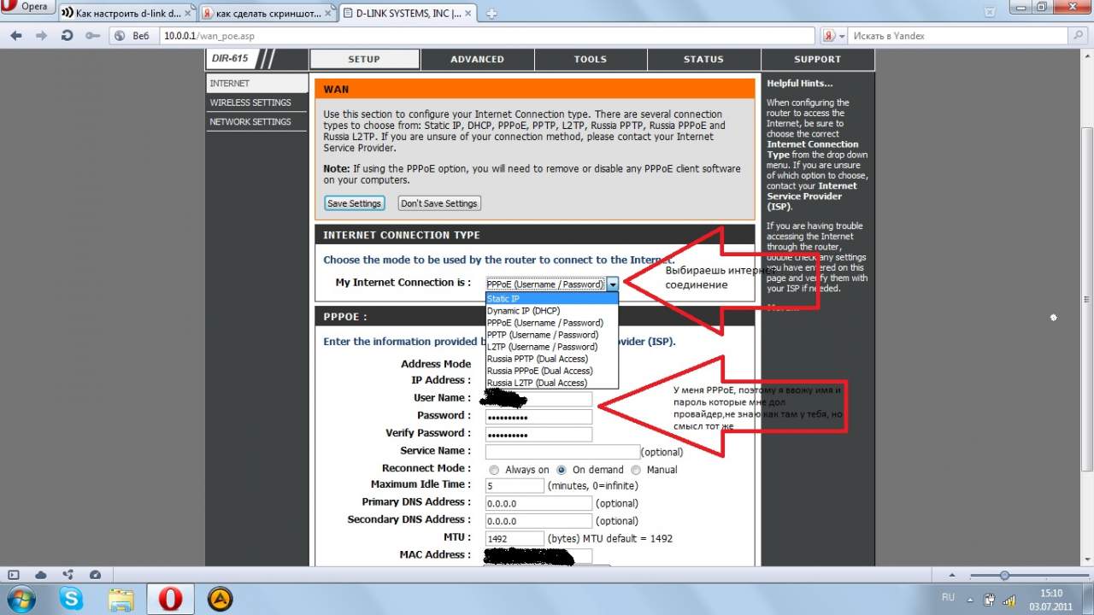Open the STATUS tab
The height and width of the screenshot is (615, 1094).
pyautogui.click(x=703, y=59)
